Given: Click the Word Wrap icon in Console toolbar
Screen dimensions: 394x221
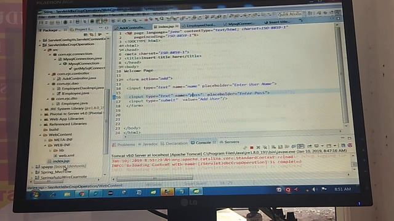Looking at the screenshot, I should click(x=287, y=147).
